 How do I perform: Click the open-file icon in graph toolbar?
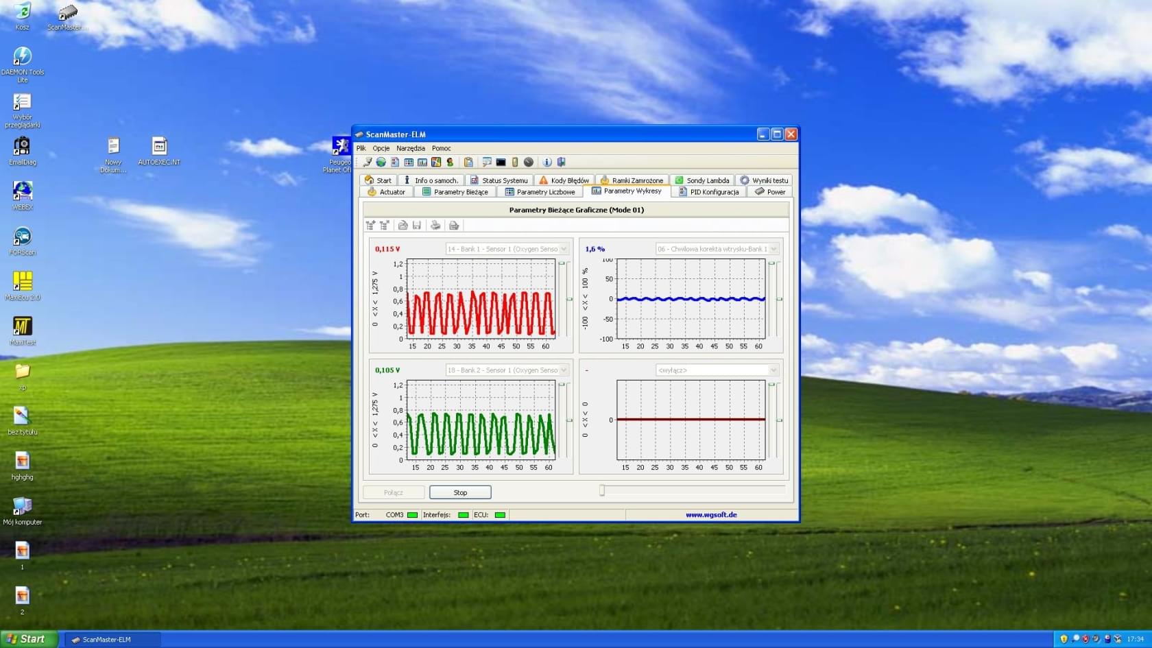tap(403, 226)
